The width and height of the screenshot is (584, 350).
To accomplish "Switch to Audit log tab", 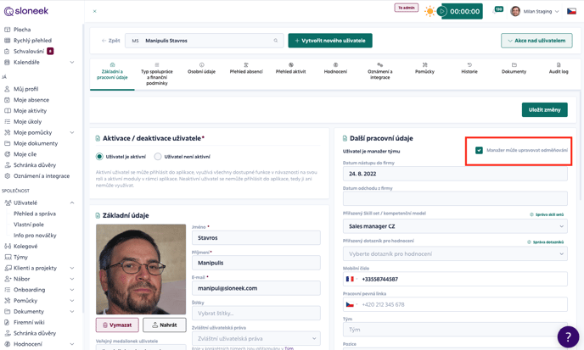I will (x=559, y=68).
